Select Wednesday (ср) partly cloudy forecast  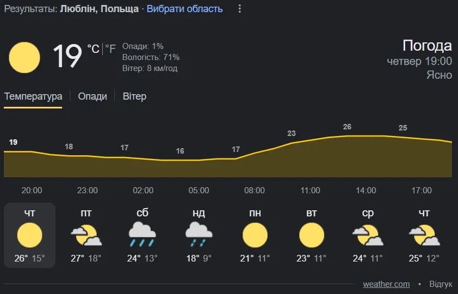click(368, 235)
